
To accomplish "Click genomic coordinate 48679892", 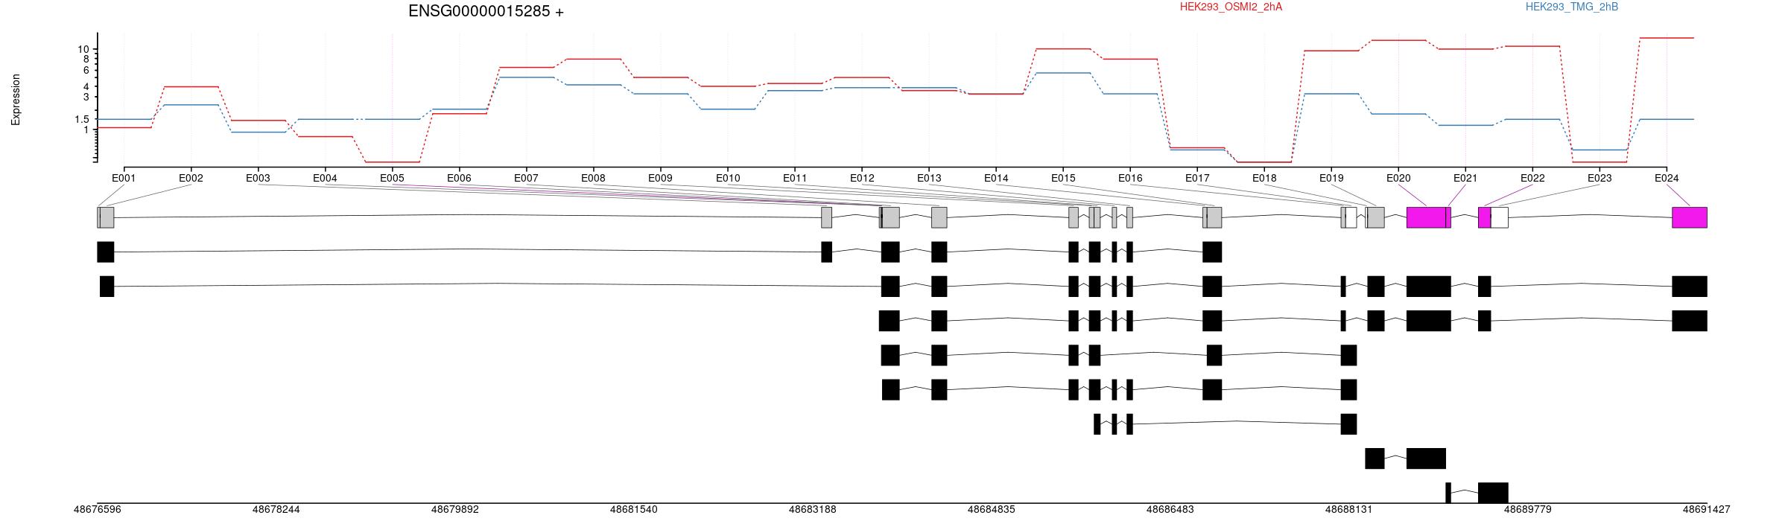I will pyautogui.click(x=454, y=510).
